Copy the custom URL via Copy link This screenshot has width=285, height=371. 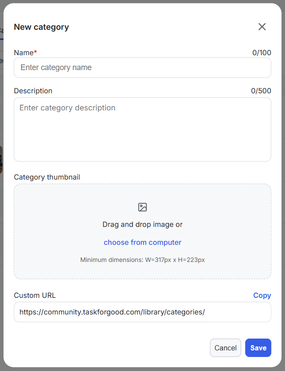coord(262,295)
